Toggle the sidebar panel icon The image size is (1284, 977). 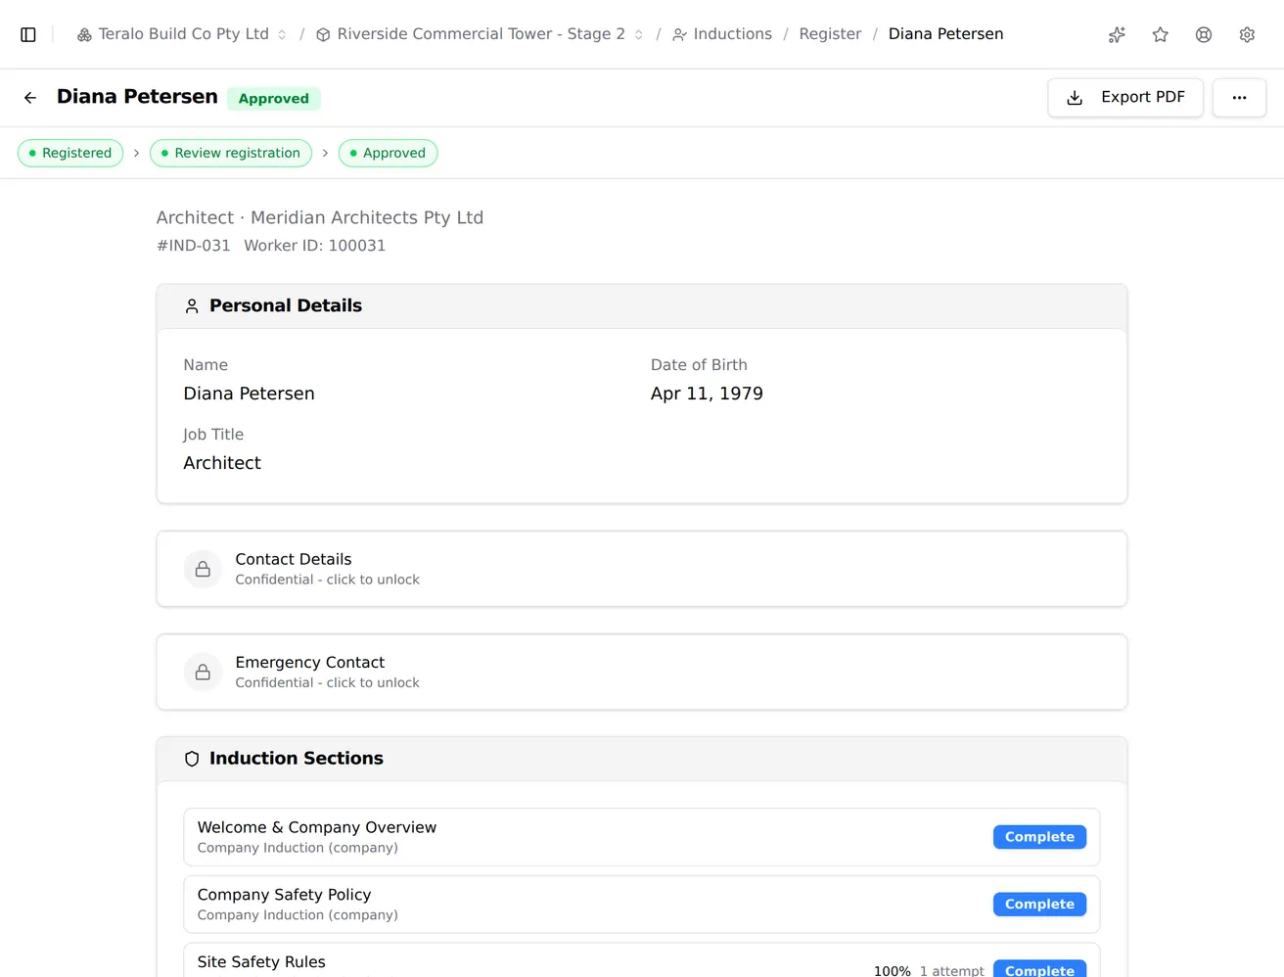[x=28, y=34]
